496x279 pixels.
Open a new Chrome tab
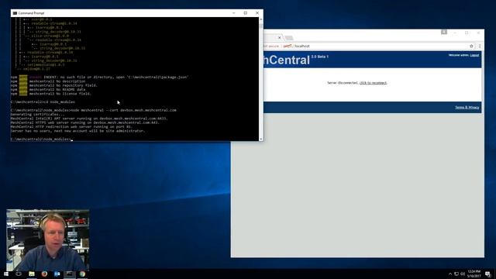click(289, 38)
